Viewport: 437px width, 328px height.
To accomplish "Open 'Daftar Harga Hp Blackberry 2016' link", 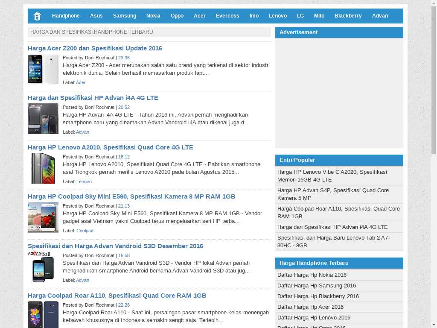I will point(318,296).
